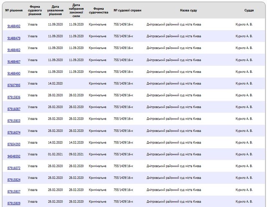Open decision link 87654393
This screenshot has width=267, height=207.
(14, 144)
